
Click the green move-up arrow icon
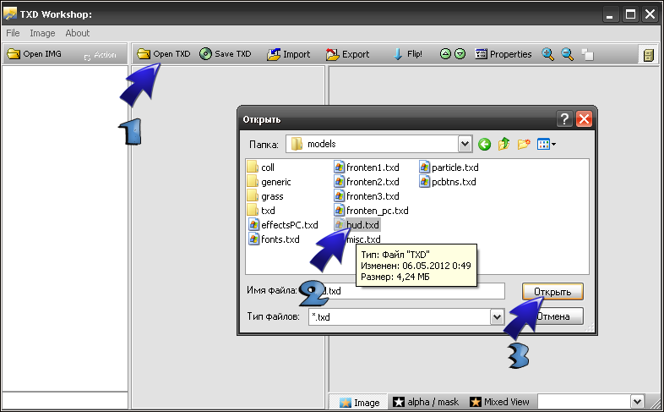coord(445,54)
